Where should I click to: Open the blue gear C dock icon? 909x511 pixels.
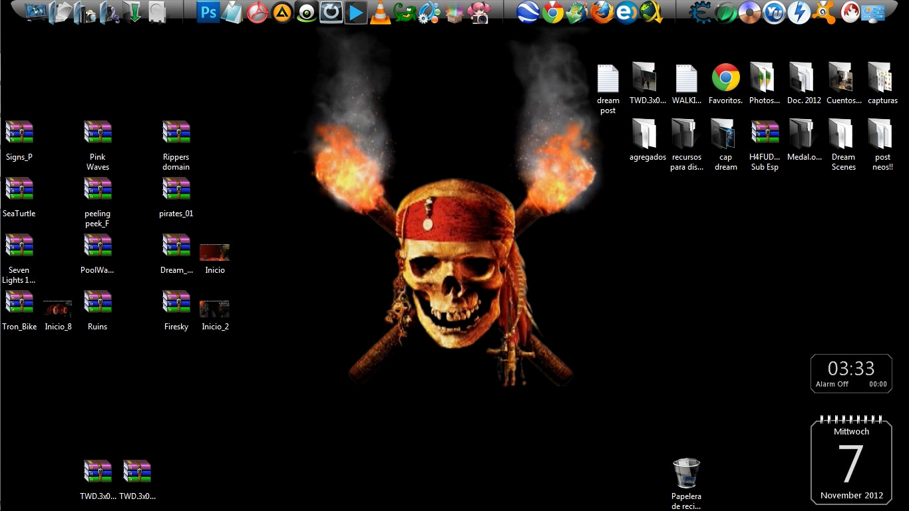pyautogui.click(x=700, y=13)
